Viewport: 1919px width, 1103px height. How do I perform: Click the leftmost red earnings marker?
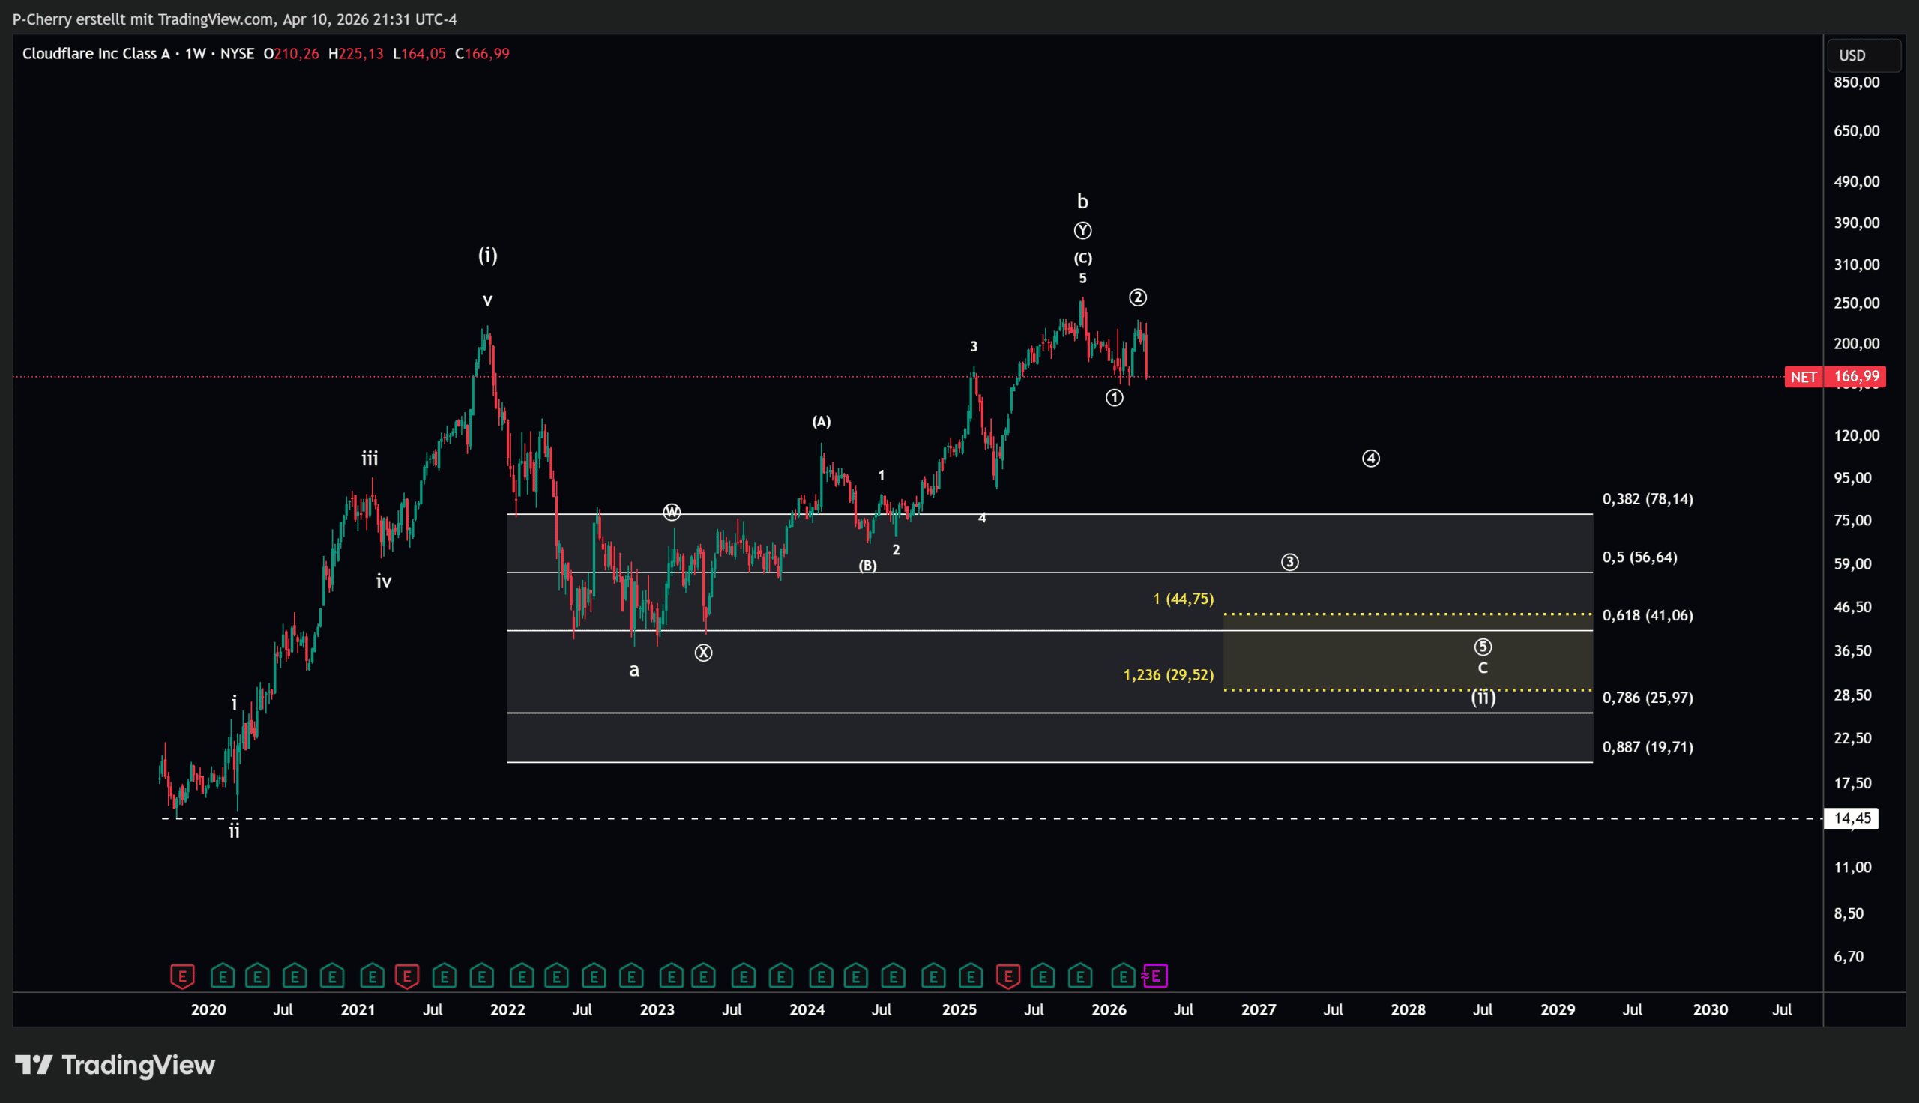183,976
